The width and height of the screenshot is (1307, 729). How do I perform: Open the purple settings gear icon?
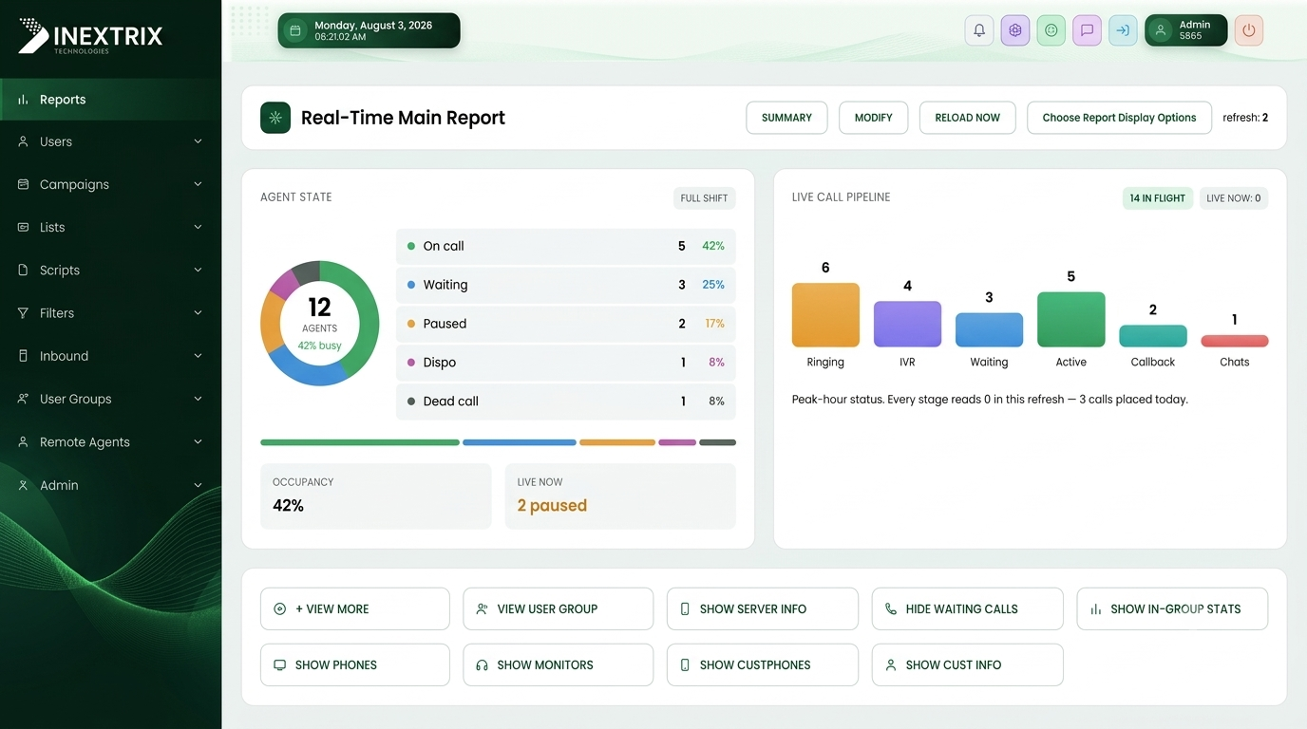coord(1015,30)
